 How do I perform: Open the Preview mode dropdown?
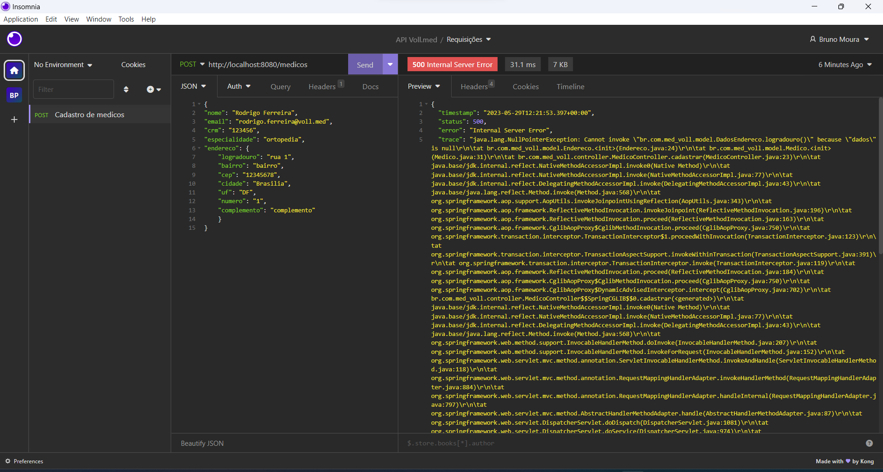(x=424, y=86)
